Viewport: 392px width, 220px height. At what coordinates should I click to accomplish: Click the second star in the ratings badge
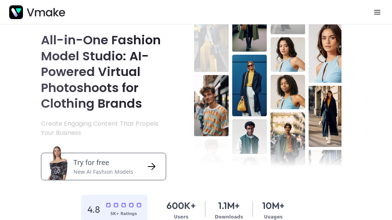tap(116, 205)
